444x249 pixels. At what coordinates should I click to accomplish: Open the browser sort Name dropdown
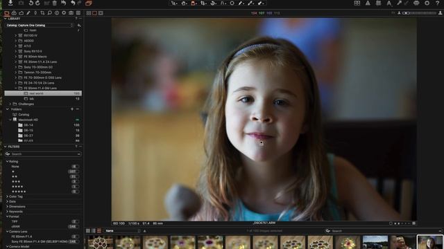click(x=123, y=231)
